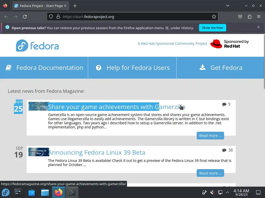Switch to Firefox in the taskbar
This screenshot has height=198, width=265.
pyautogui.click(x=58, y=192)
